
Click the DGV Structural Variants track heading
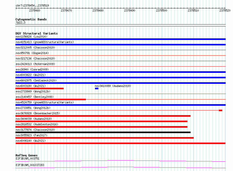coord(37,33)
